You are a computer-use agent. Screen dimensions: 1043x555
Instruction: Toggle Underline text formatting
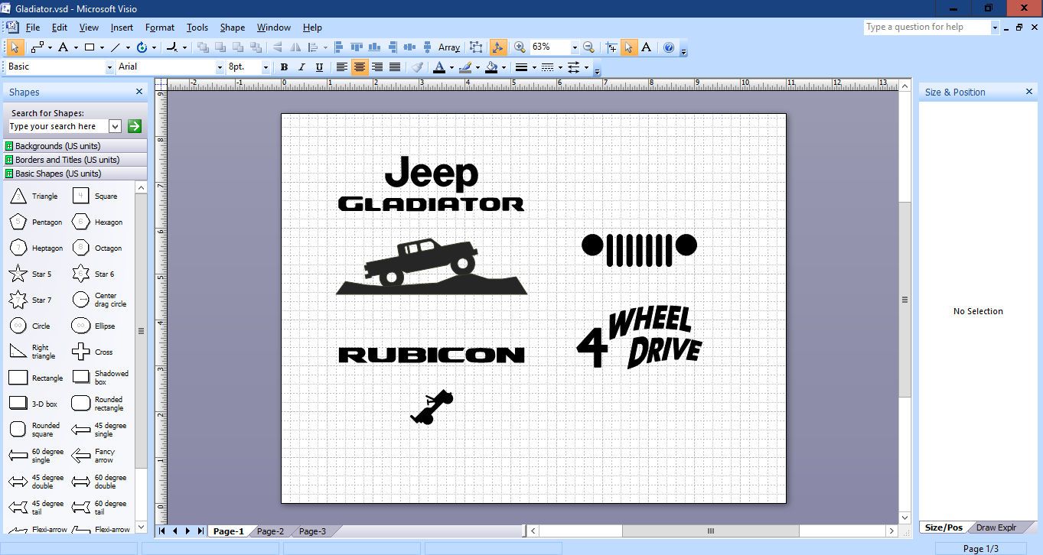319,67
